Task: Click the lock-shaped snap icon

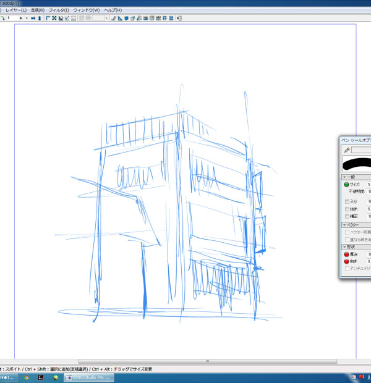Action: (x=133, y=18)
